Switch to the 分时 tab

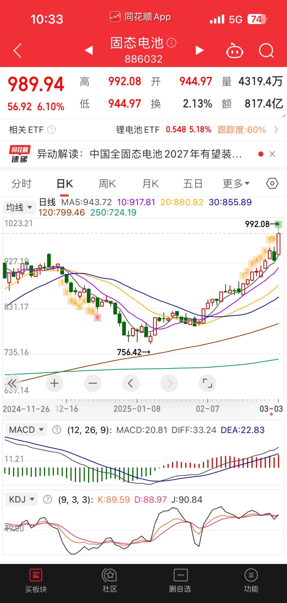(22, 183)
